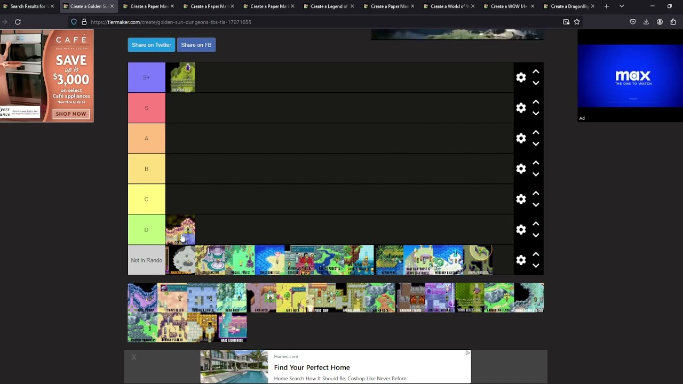Select the green D tier label
Image resolution: width=683 pixels, height=384 pixels.
pyautogui.click(x=147, y=229)
